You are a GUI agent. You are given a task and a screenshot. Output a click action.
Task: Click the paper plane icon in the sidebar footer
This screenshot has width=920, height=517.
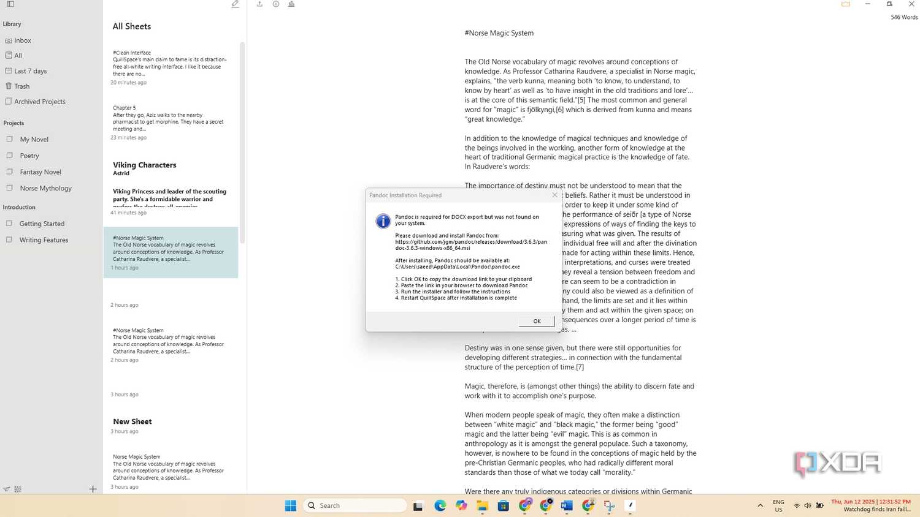coord(6,489)
